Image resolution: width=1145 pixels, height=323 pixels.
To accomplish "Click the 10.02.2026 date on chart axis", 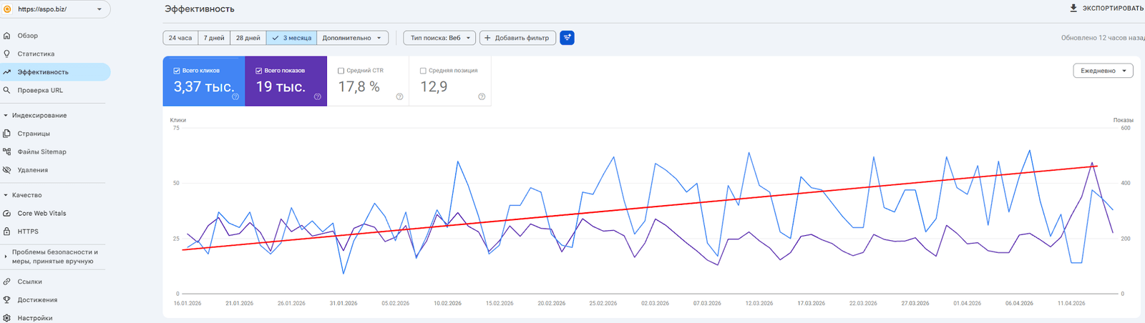I will (x=447, y=304).
